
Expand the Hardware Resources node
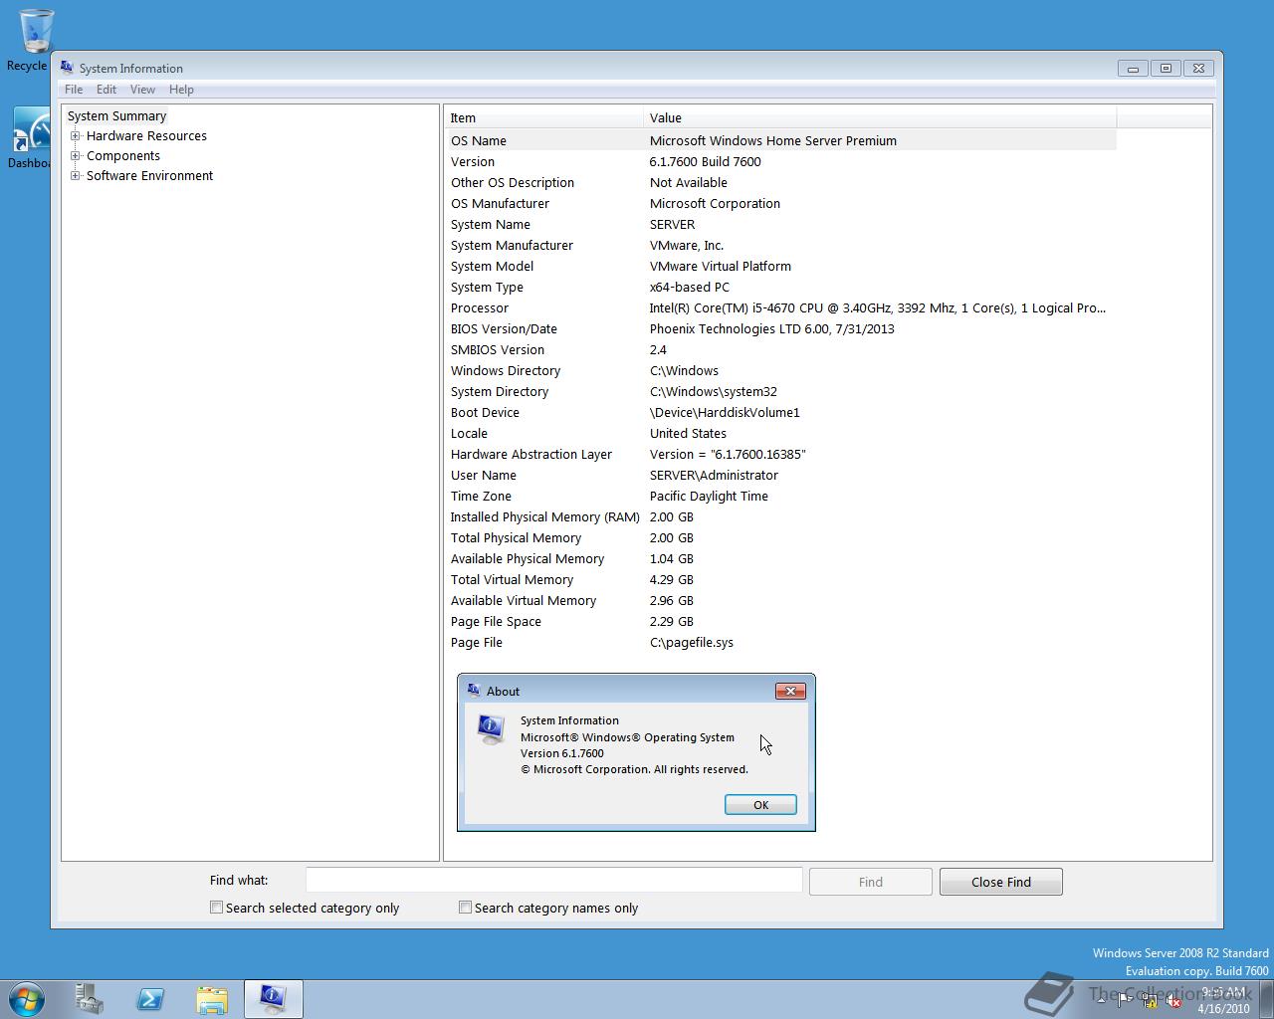coord(75,135)
